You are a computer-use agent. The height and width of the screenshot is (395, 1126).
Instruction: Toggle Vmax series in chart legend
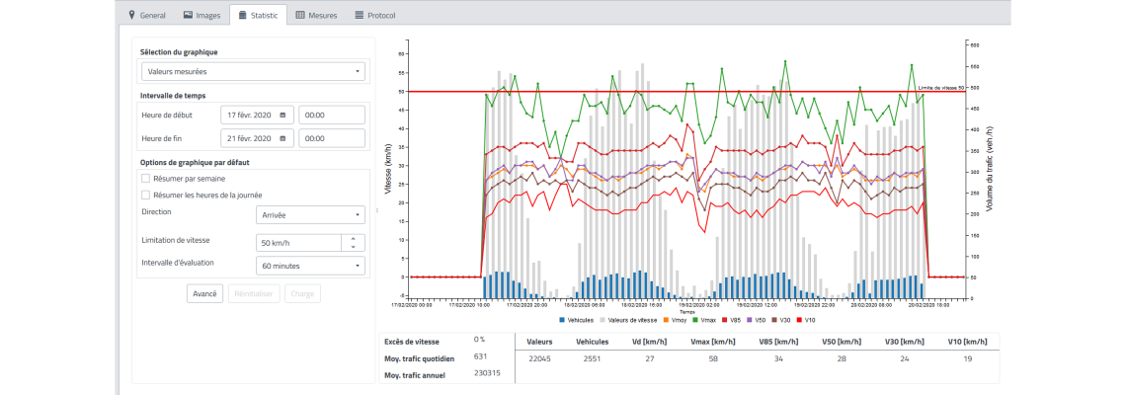click(x=703, y=320)
